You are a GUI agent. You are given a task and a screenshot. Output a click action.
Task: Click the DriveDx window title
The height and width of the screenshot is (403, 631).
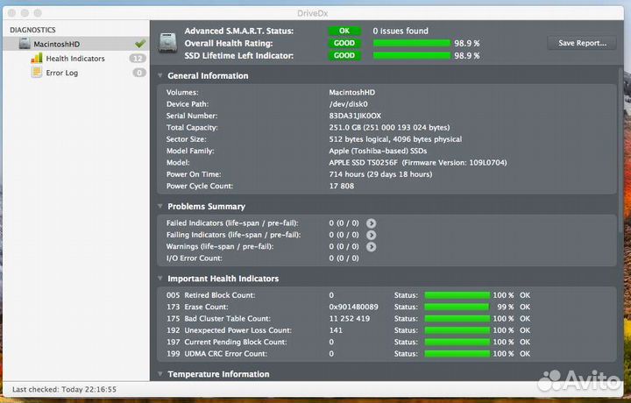(x=313, y=13)
